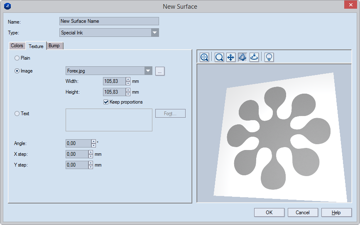Switch to the Colors tab
This screenshot has height=225, width=360.
point(17,46)
